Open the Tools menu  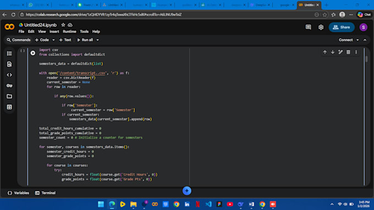coord(84,31)
